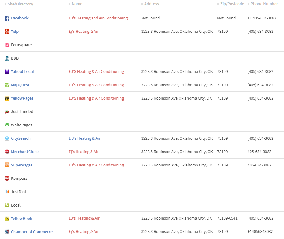Click the JustDial Jd icon
The height and width of the screenshot is (239, 284).
pos(7,192)
